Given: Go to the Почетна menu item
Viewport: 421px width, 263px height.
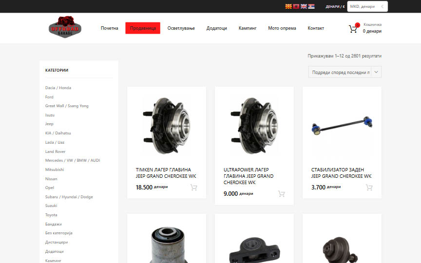Looking at the screenshot, I should point(109,28).
